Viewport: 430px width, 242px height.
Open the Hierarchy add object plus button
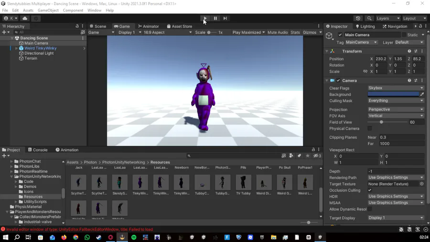(5, 32)
